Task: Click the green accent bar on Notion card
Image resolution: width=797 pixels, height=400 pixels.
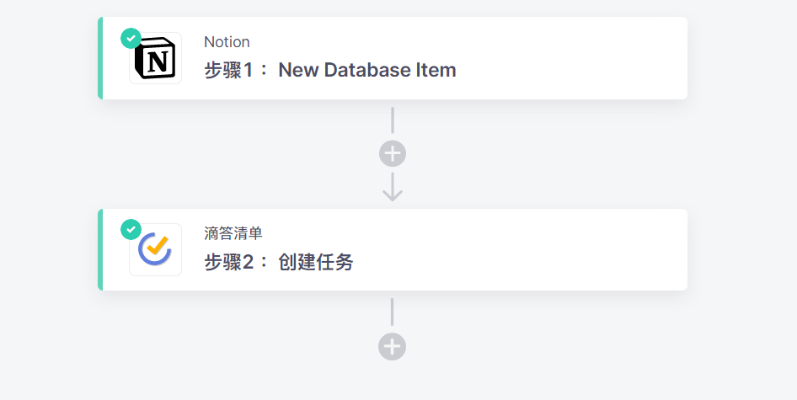Action: pyautogui.click(x=100, y=58)
